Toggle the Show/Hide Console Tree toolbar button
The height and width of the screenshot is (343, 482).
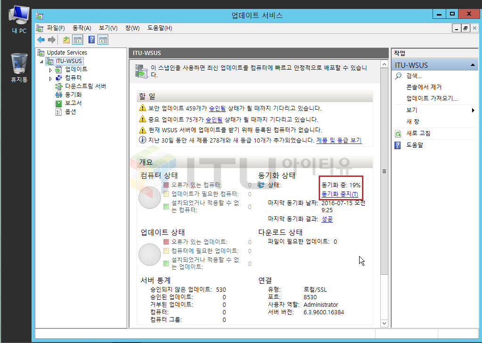pyautogui.click(x=78, y=40)
